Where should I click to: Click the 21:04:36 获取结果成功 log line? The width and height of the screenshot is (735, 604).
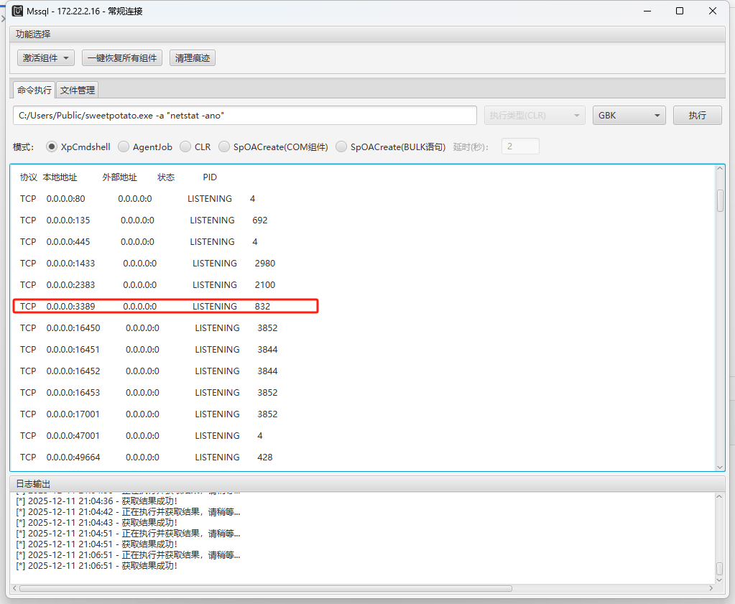96,501
